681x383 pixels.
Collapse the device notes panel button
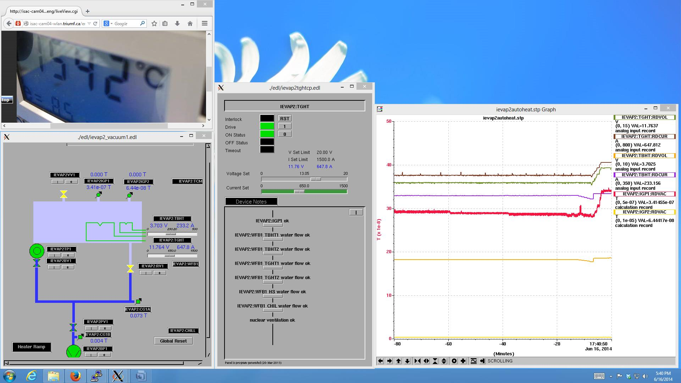click(356, 212)
